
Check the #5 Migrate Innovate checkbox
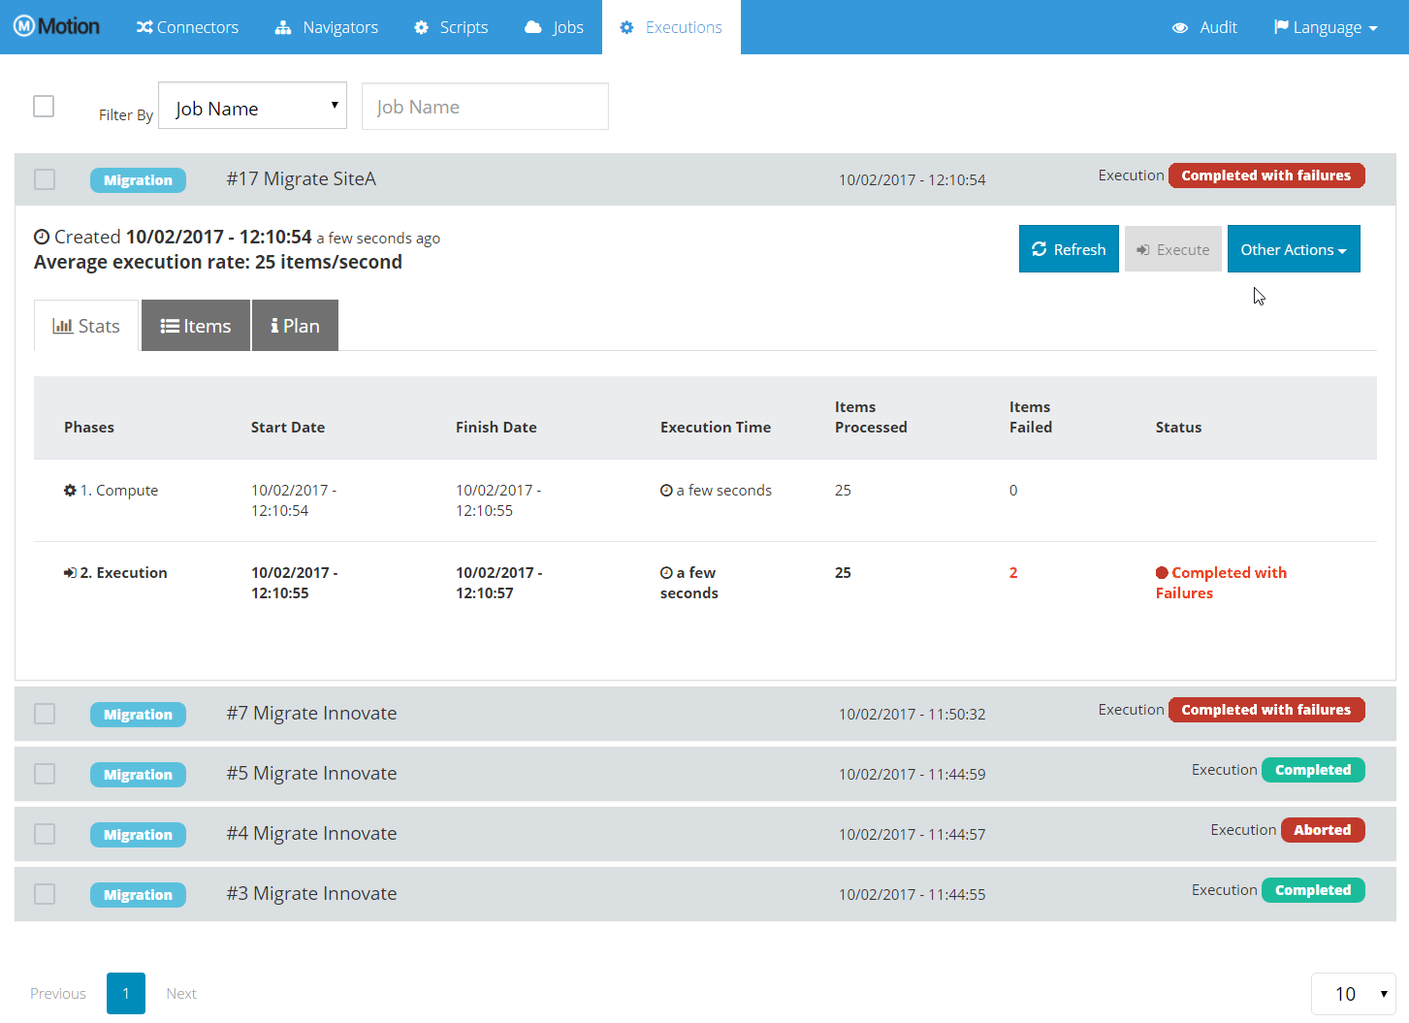click(45, 774)
